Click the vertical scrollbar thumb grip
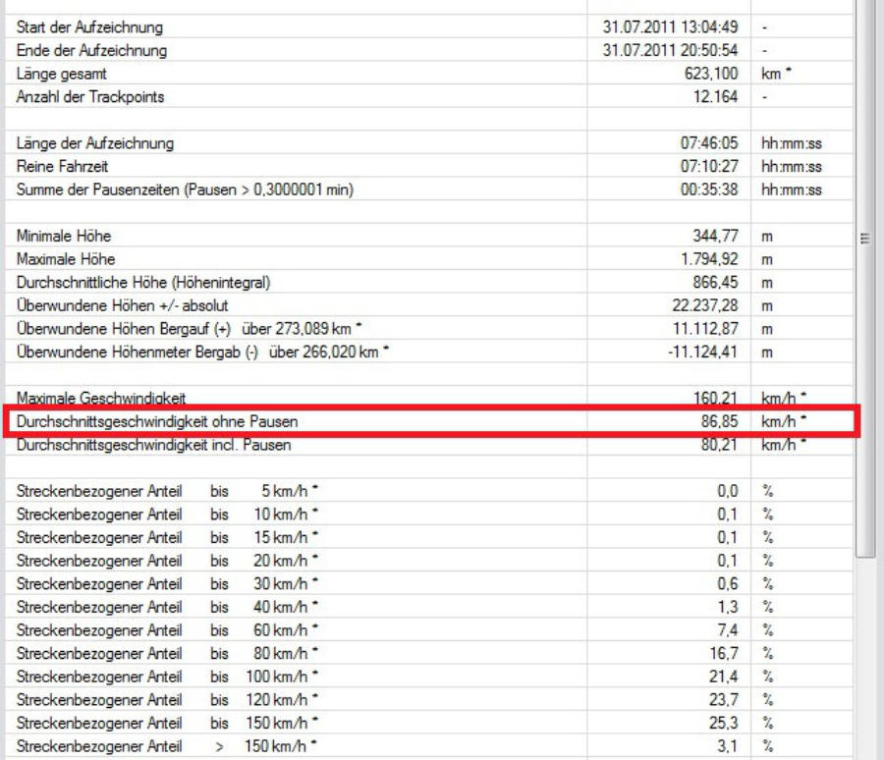Screen dimensions: 884x760 pyautogui.click(x=864, y=239)
